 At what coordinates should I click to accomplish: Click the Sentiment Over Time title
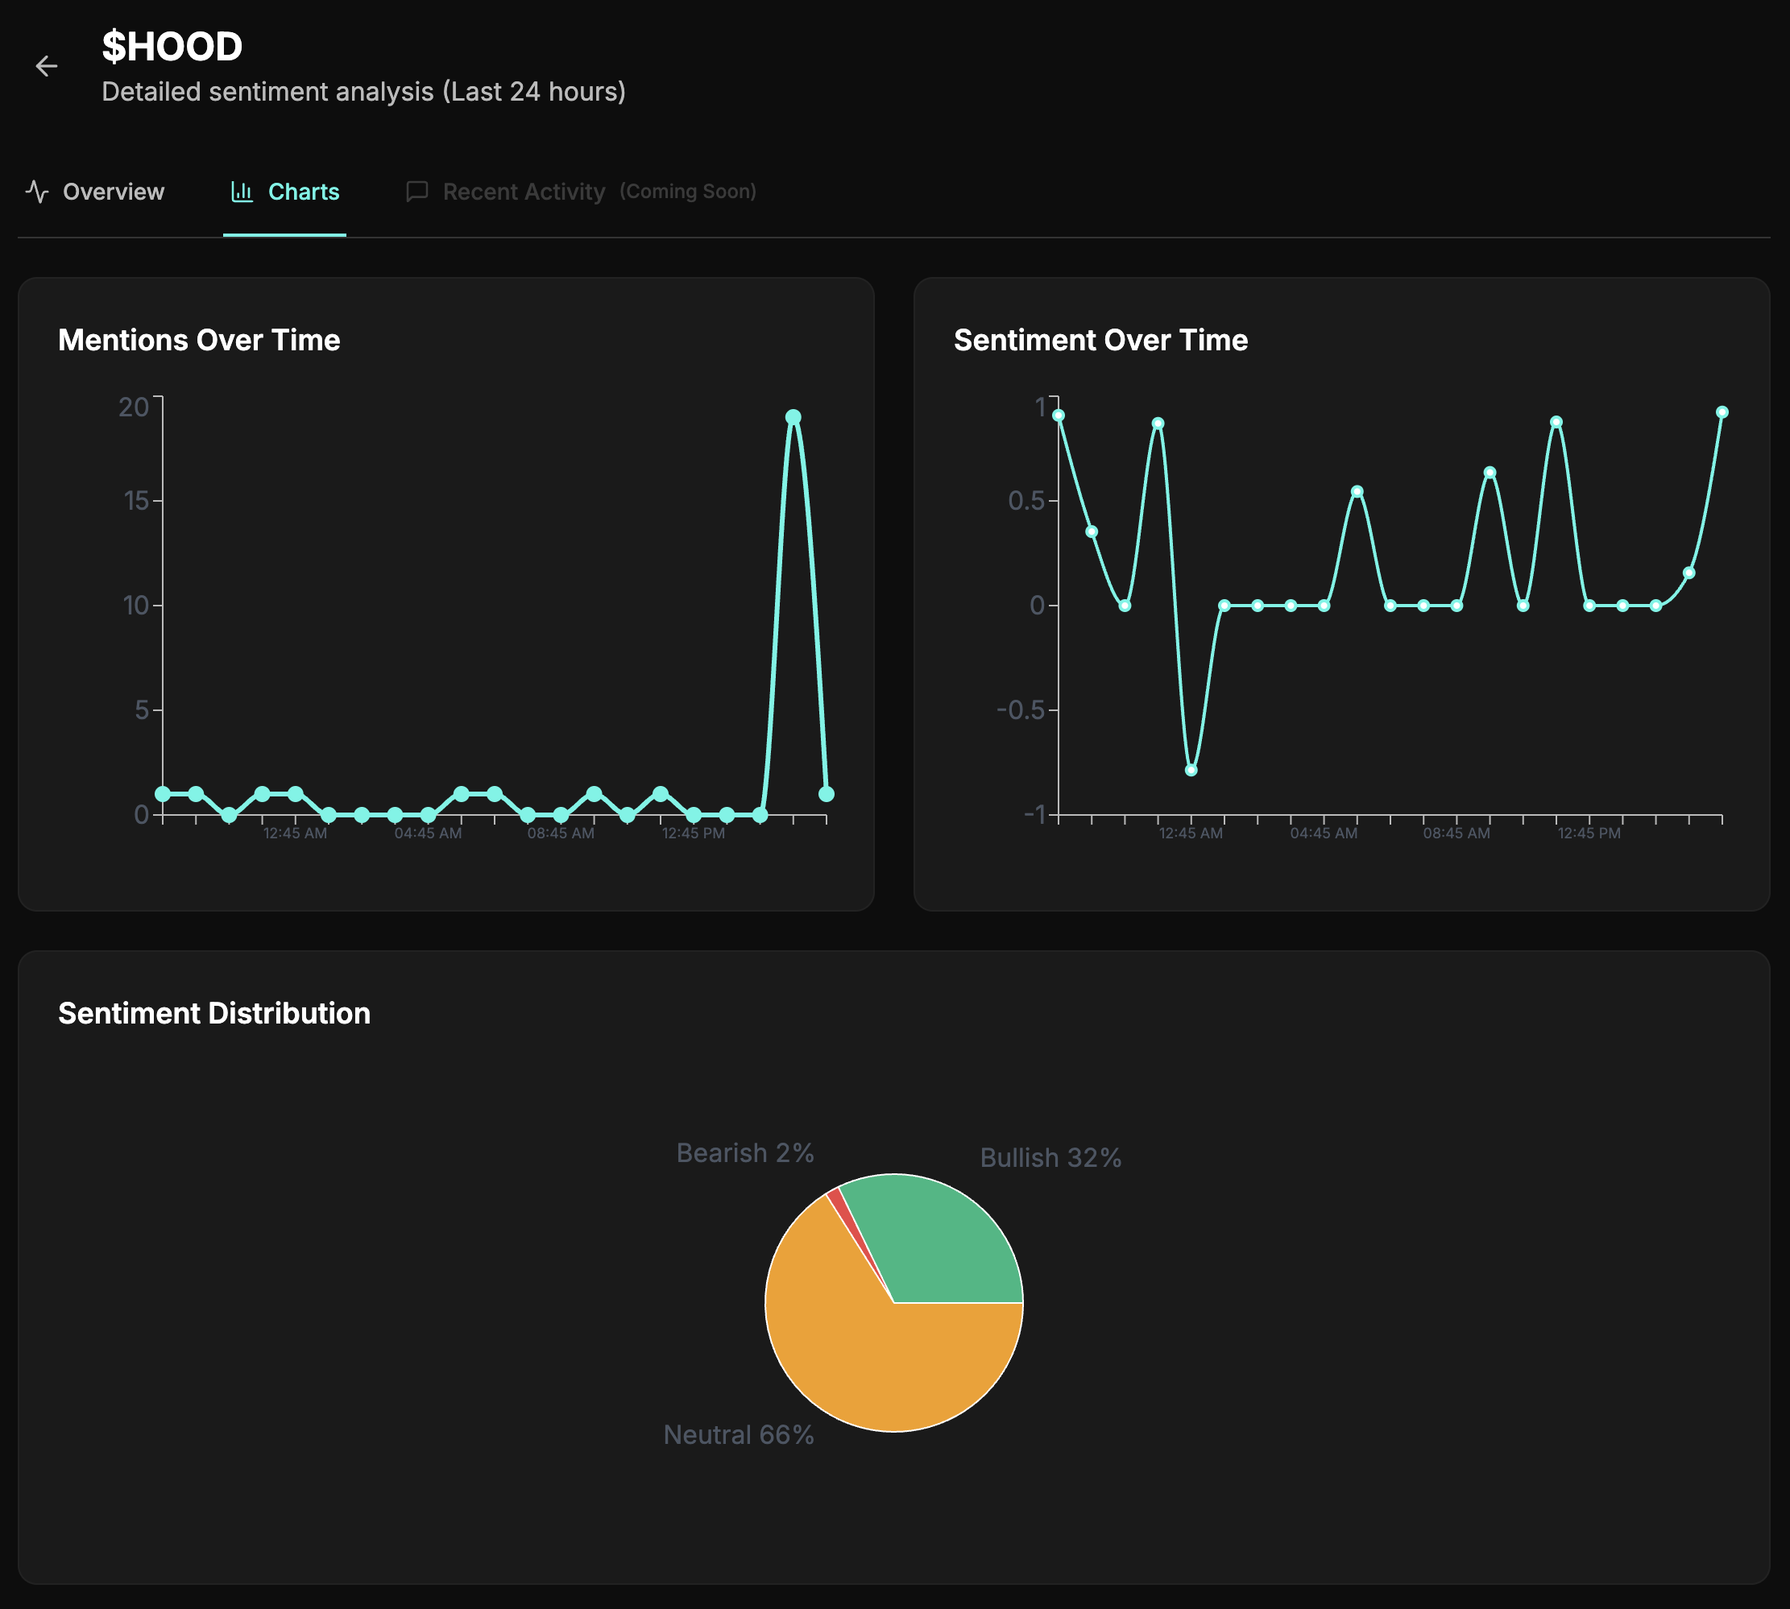pyautogui.click(x=1100, y=341)
